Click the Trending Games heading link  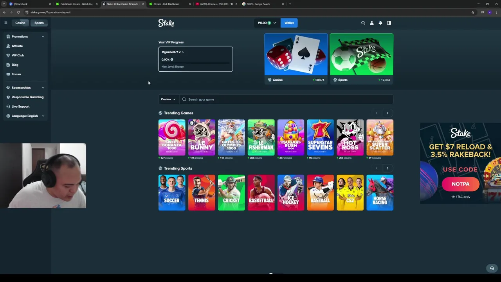(178, 113)
